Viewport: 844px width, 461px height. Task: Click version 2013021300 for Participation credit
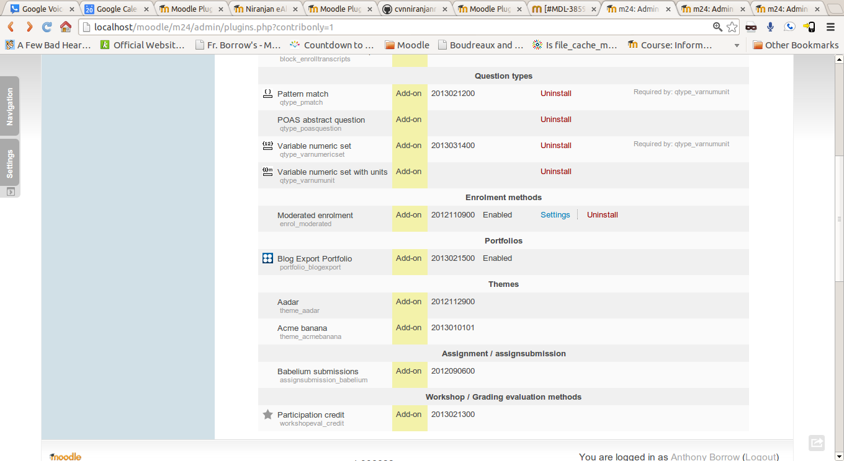(x=453, y=415)
